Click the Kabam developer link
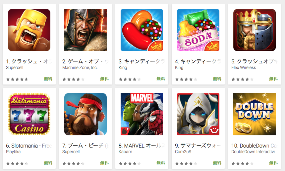Viewport: 285px width, 171px height. 125,152
